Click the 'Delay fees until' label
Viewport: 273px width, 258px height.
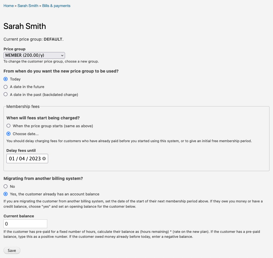point(21,151)
